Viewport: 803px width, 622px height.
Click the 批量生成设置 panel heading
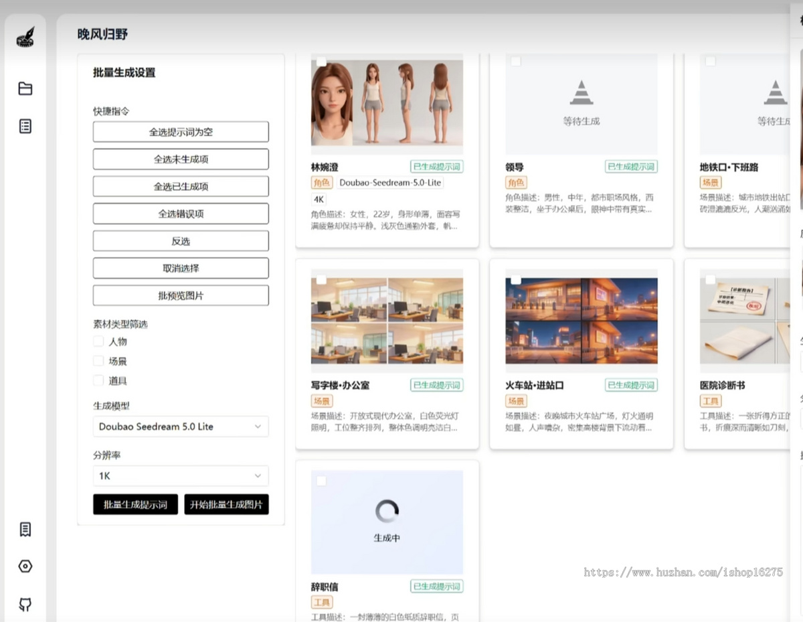(x=124, y=72)
